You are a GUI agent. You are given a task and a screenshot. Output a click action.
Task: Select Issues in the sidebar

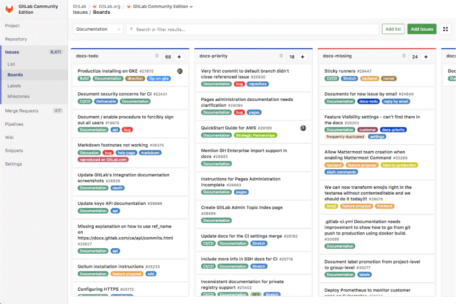(x=12, y=52)
